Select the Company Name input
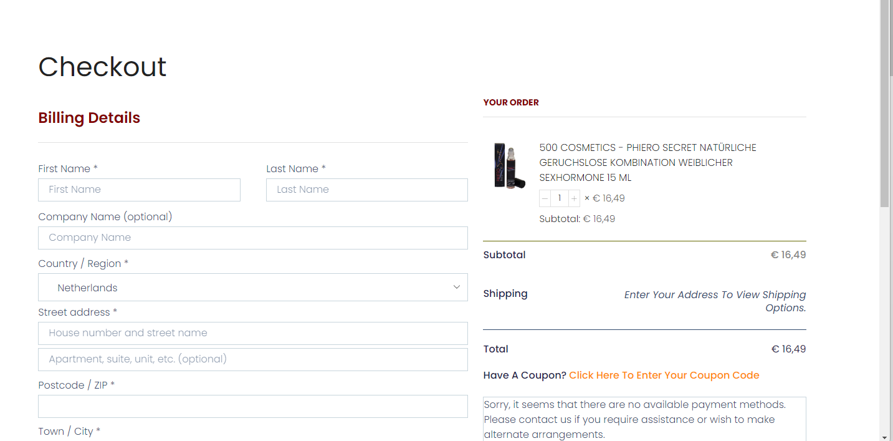The image size is (893, 441). (252, 238)
